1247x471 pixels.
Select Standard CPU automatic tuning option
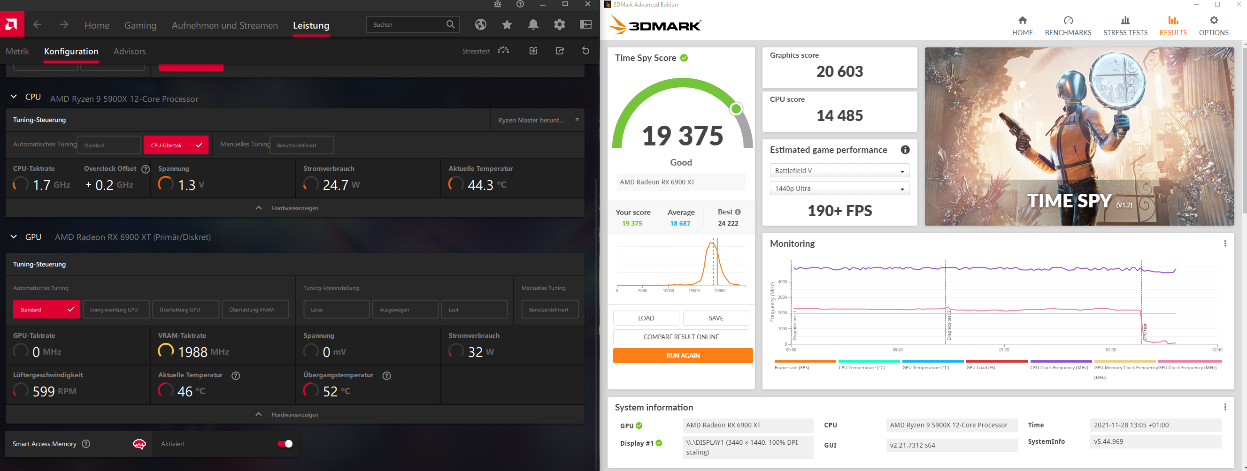coord(109,145)
